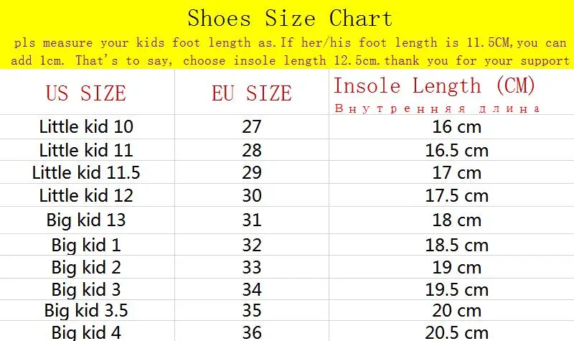Screen dimensions: 574x341
Task: Click the Big kid 3.5 cell
Action: tap(86, 311)
